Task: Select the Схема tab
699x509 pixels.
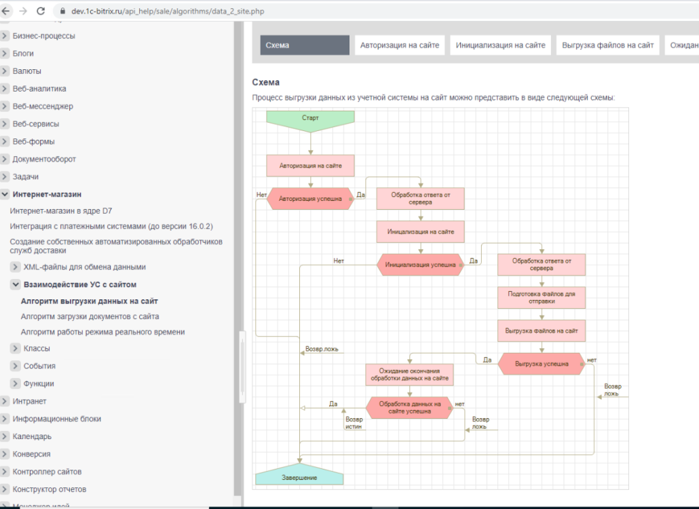Action: [304, 45]
